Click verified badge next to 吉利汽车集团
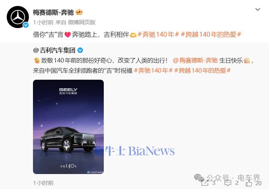 point(80,50)
